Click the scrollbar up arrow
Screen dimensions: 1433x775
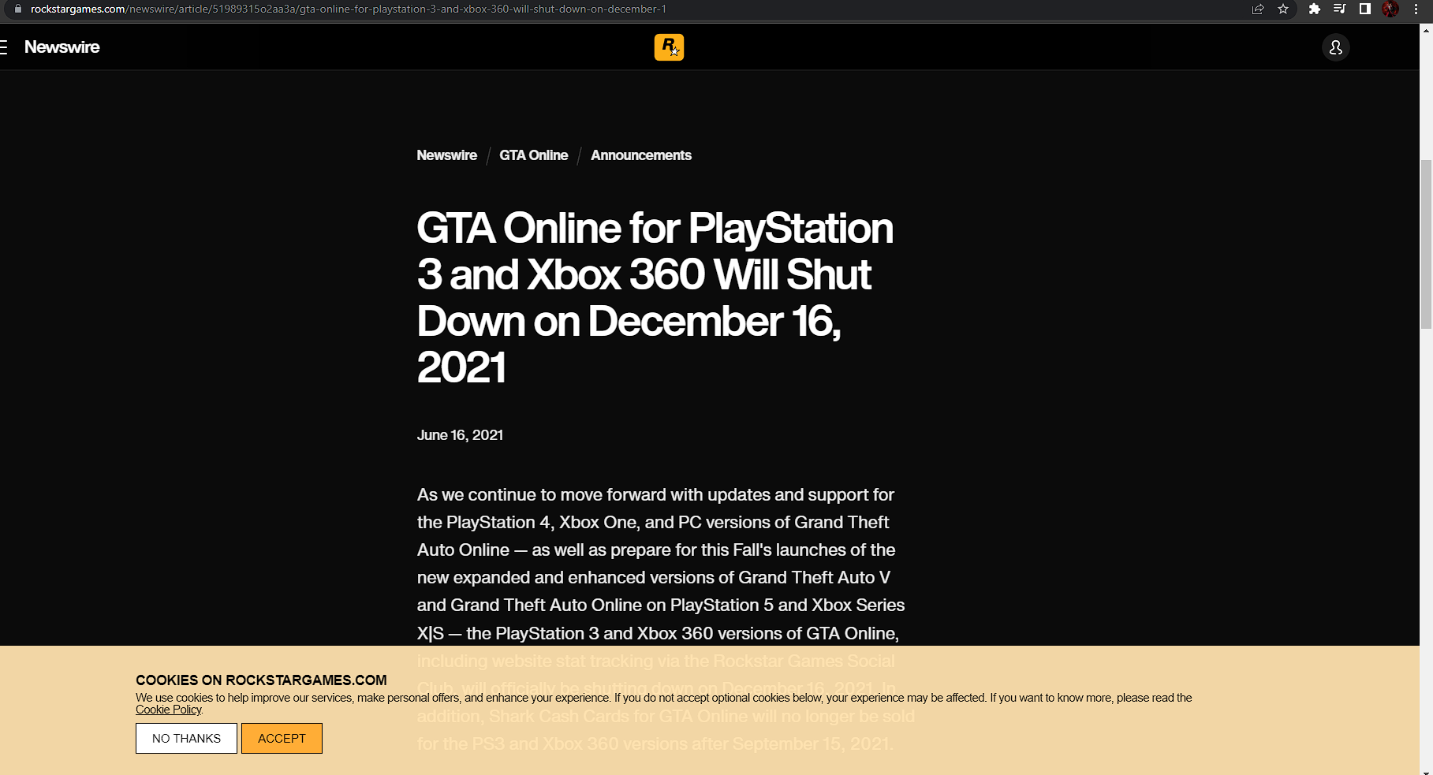click(1426, 30)
